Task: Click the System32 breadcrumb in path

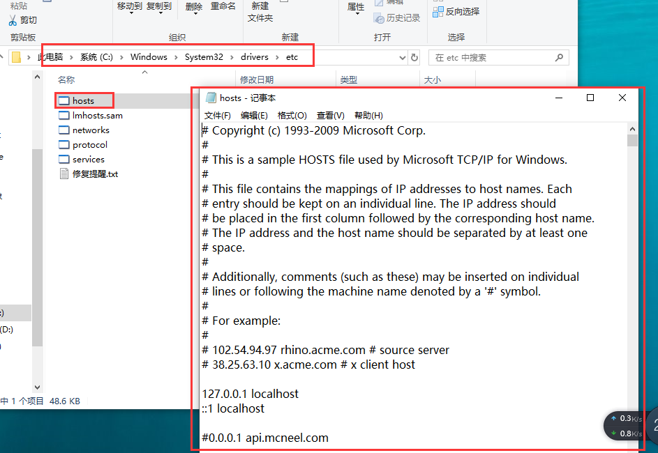Action: [204, 57]
